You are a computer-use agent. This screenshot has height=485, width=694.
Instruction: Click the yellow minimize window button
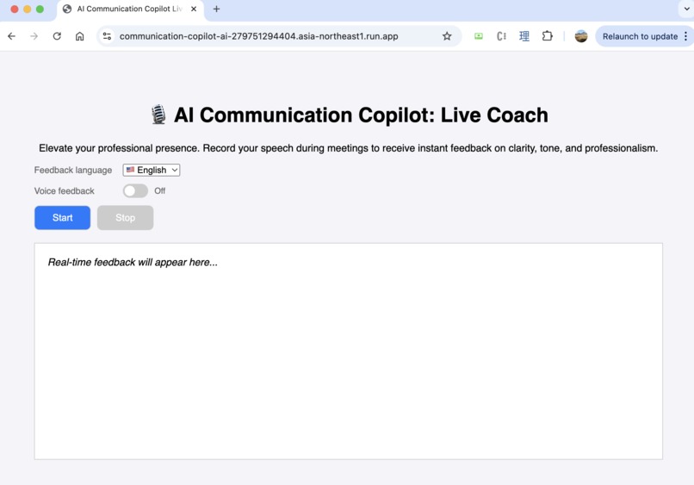[x=27, y=9]
